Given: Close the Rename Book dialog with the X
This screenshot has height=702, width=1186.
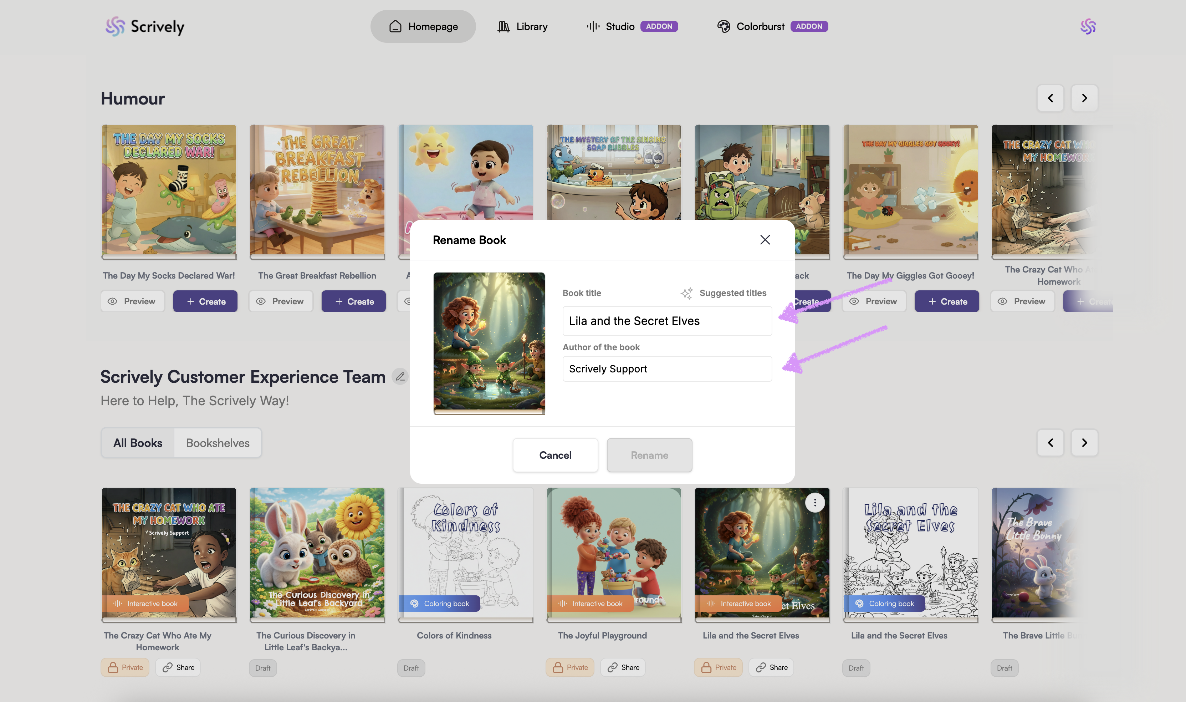Looking at the screenshot, I should click(765, 240).
